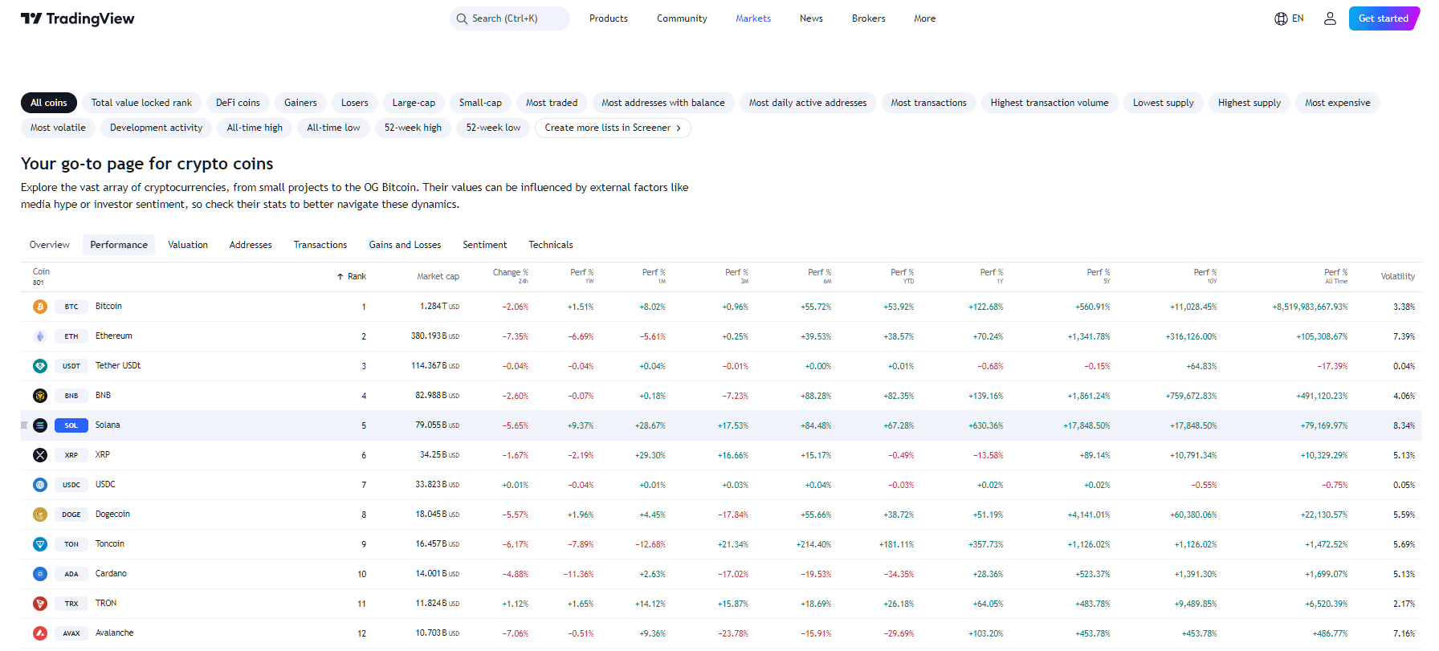
Task: Open the Bitcoin coin name link
Action: pos(108,307)
